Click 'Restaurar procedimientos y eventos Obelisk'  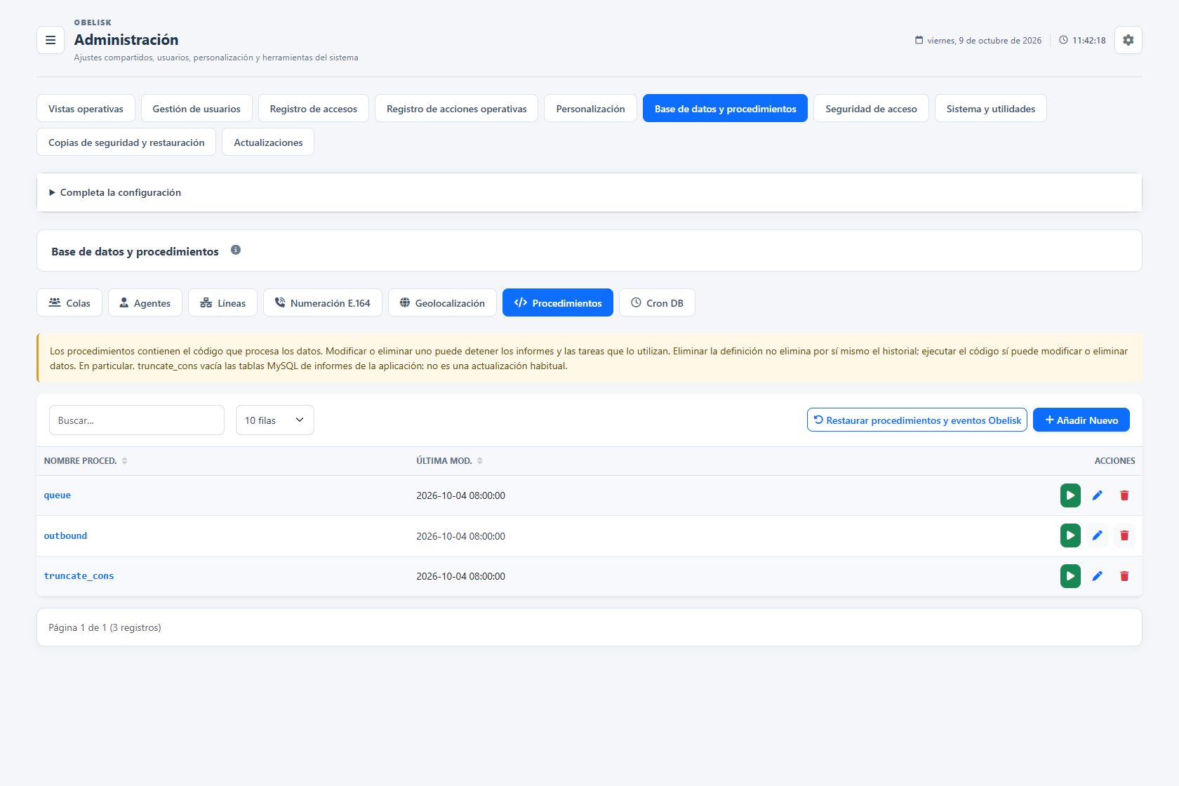917,420
